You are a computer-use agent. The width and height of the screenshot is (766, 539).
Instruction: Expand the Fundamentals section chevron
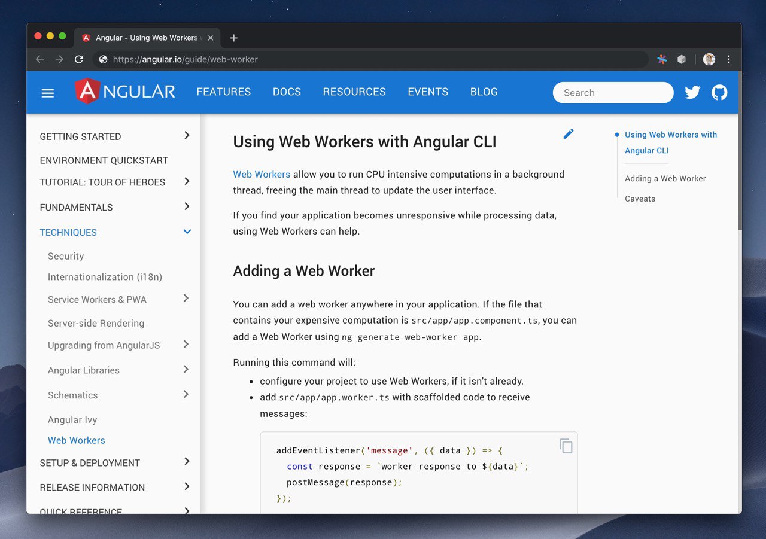[x=187, y=206]
